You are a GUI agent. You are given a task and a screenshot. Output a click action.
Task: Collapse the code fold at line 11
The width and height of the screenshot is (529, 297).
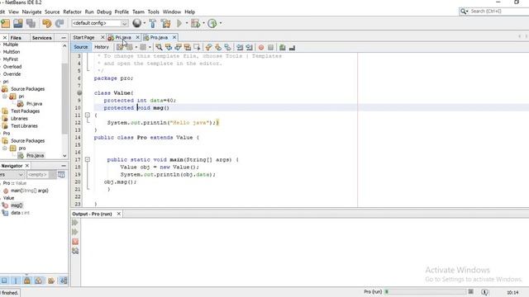tap(88, 115)
